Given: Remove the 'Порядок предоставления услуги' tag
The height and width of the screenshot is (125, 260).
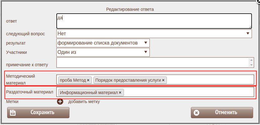Looking at the screenshot, I should pyautogui.click(x=163, y=80).
